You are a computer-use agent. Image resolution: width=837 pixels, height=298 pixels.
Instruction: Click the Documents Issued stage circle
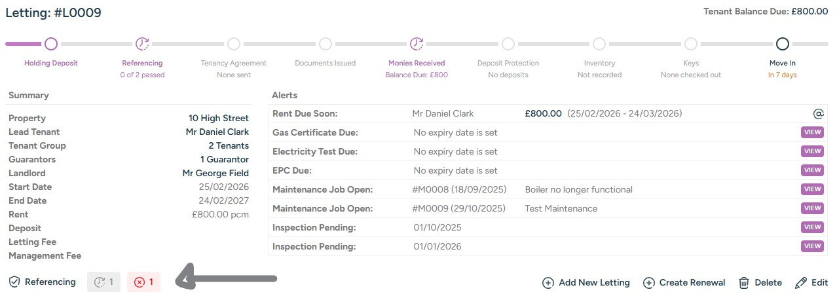coord(325,44)
